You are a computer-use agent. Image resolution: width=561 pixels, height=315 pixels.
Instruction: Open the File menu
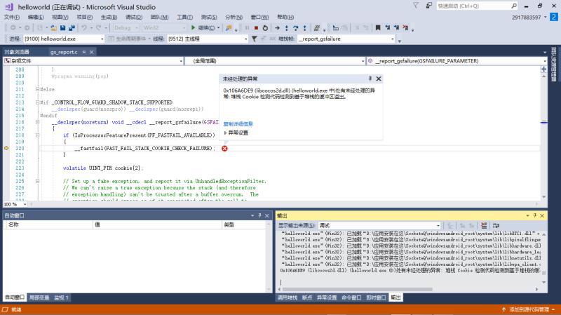12,17
